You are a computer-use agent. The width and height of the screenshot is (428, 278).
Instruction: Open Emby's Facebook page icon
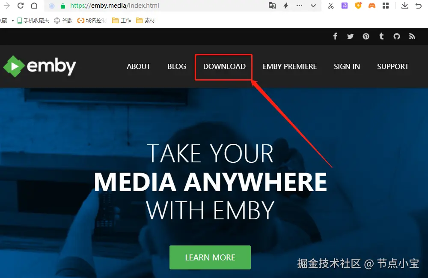(x=335, y=36)
